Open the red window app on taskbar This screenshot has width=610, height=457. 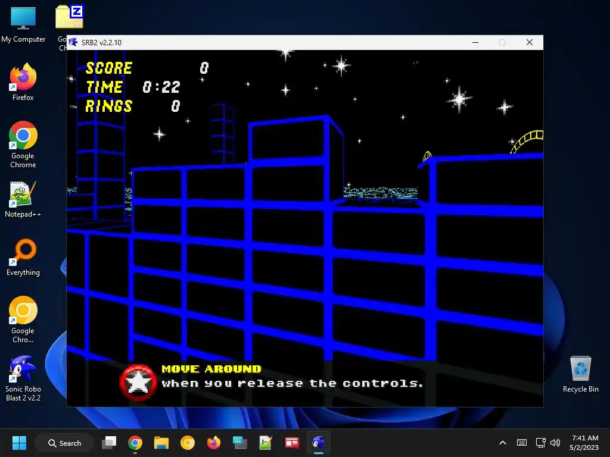[x=292, y=443]
